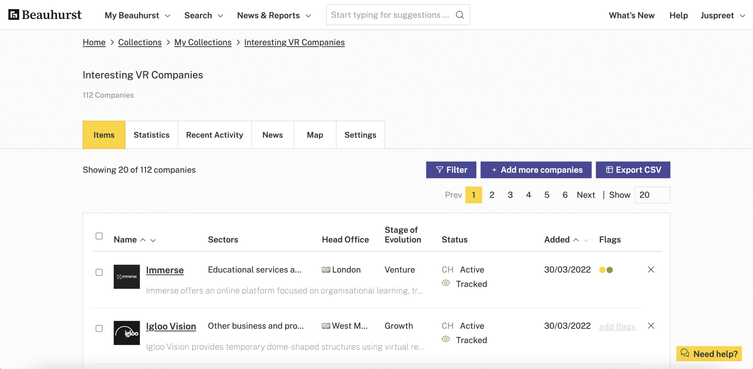Switch to the Items tab
This screenshot has width=753, height=369.
pyautogui.click(x=104, y=135)
